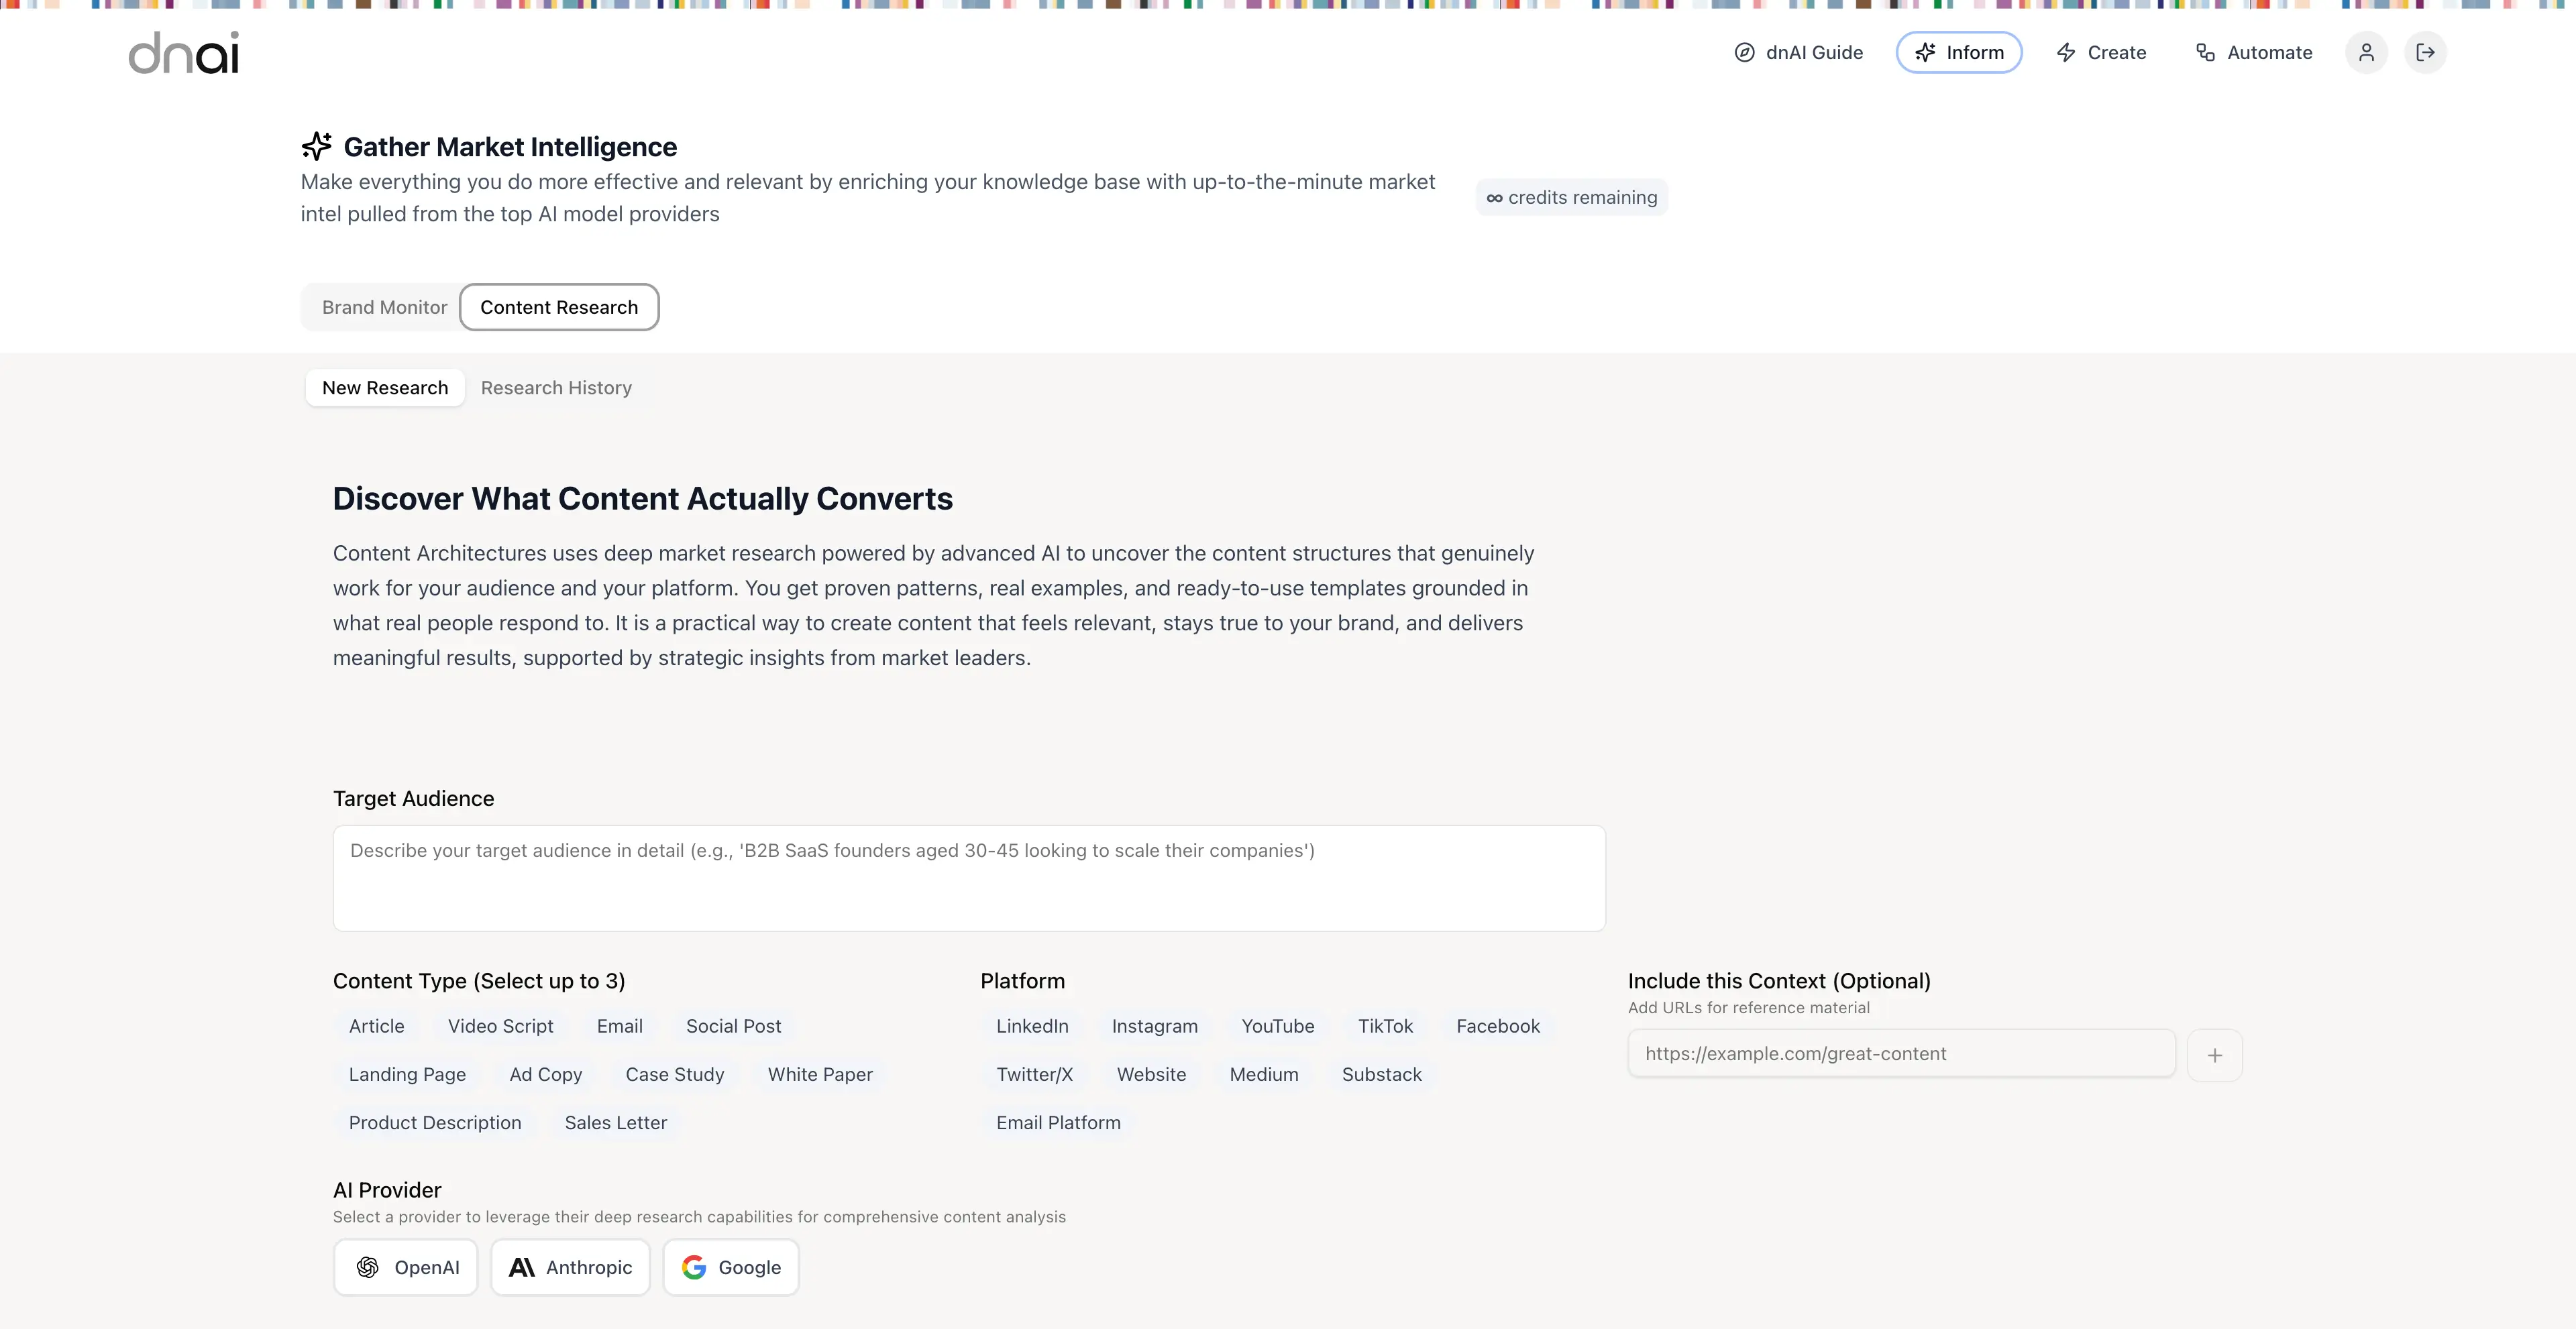The width and height of the screenshot is (2576, 1329).
Task: Select Anthropic as the AI provider
Action: pos(570,1266)
